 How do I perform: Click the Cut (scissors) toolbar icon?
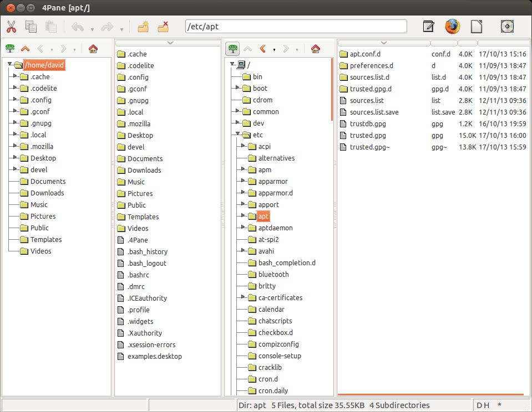pos(12,27)
